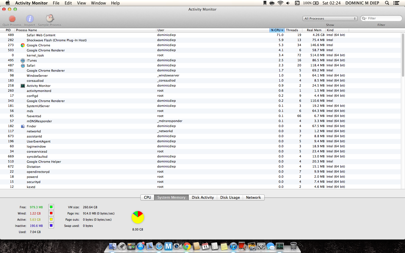This screenshot has height=253, width=405.
Task: Click the blue Inactive memory color swatch
Action: [51, 225]
